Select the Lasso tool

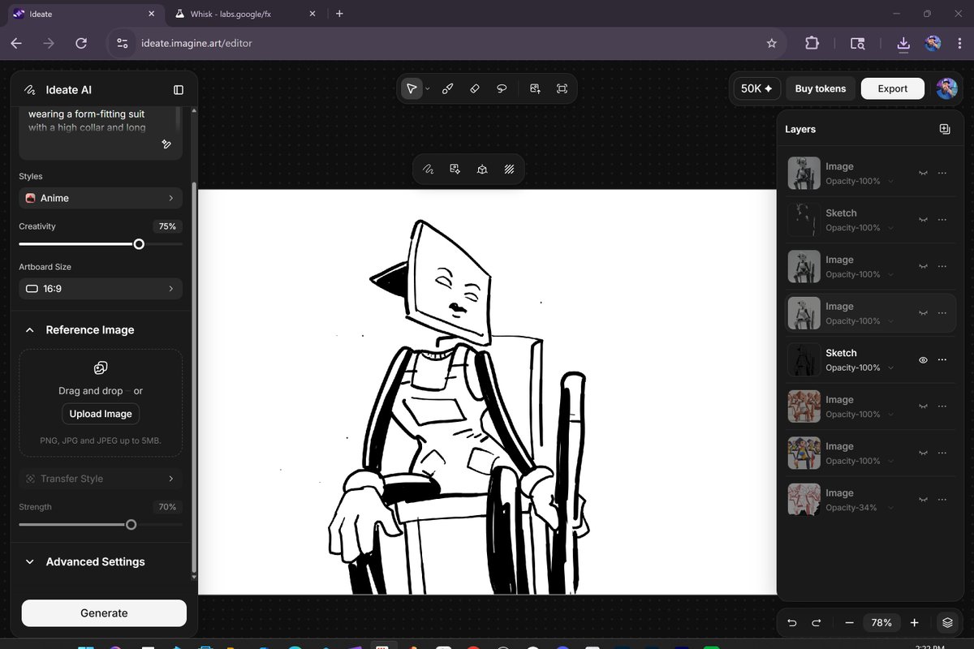[502, 88]
